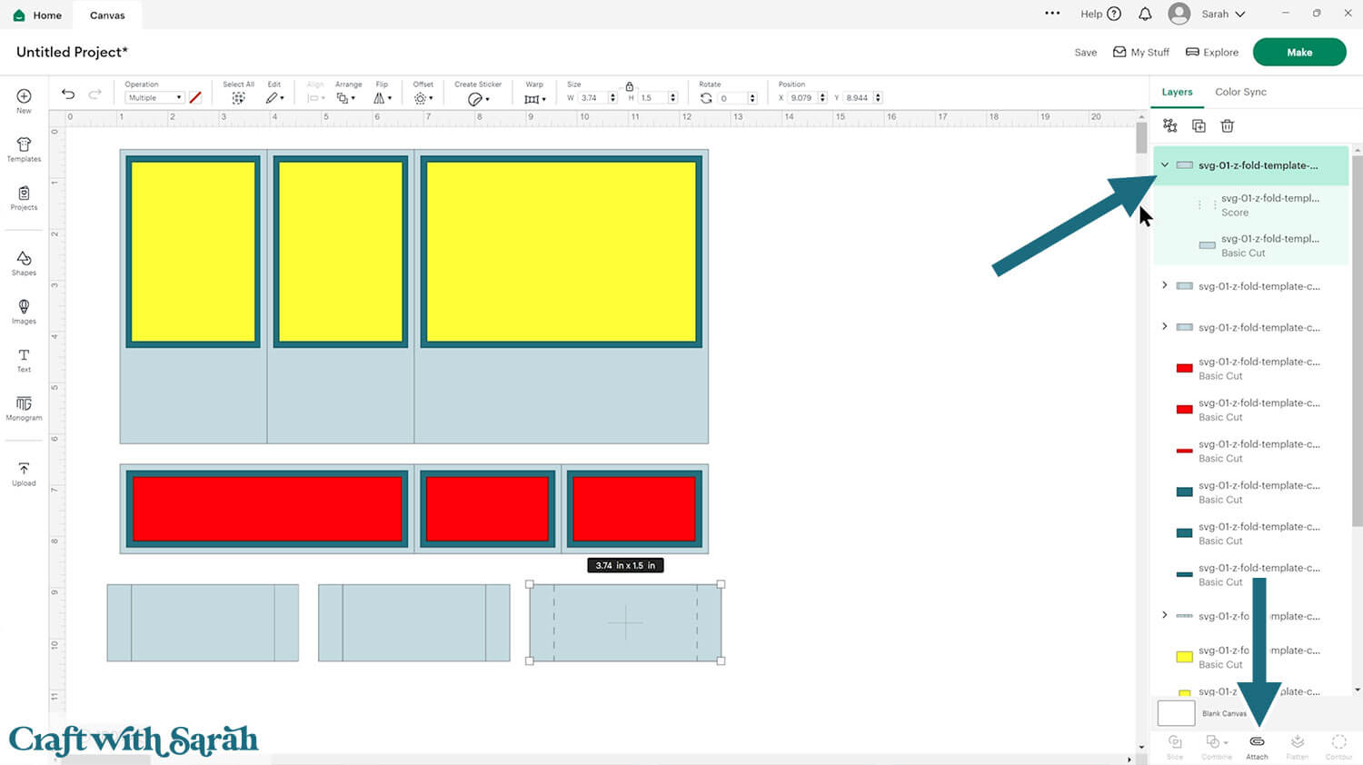Select the first red Basic Cut layer
The image size is (1363, 765).
[1252, 368]
